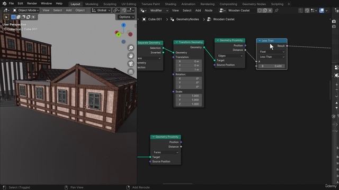Viewport: 339px width, 190px height.
Task: Click the Scale X 1.000 field
Action: pyautogui.click(x=189, y=96)
